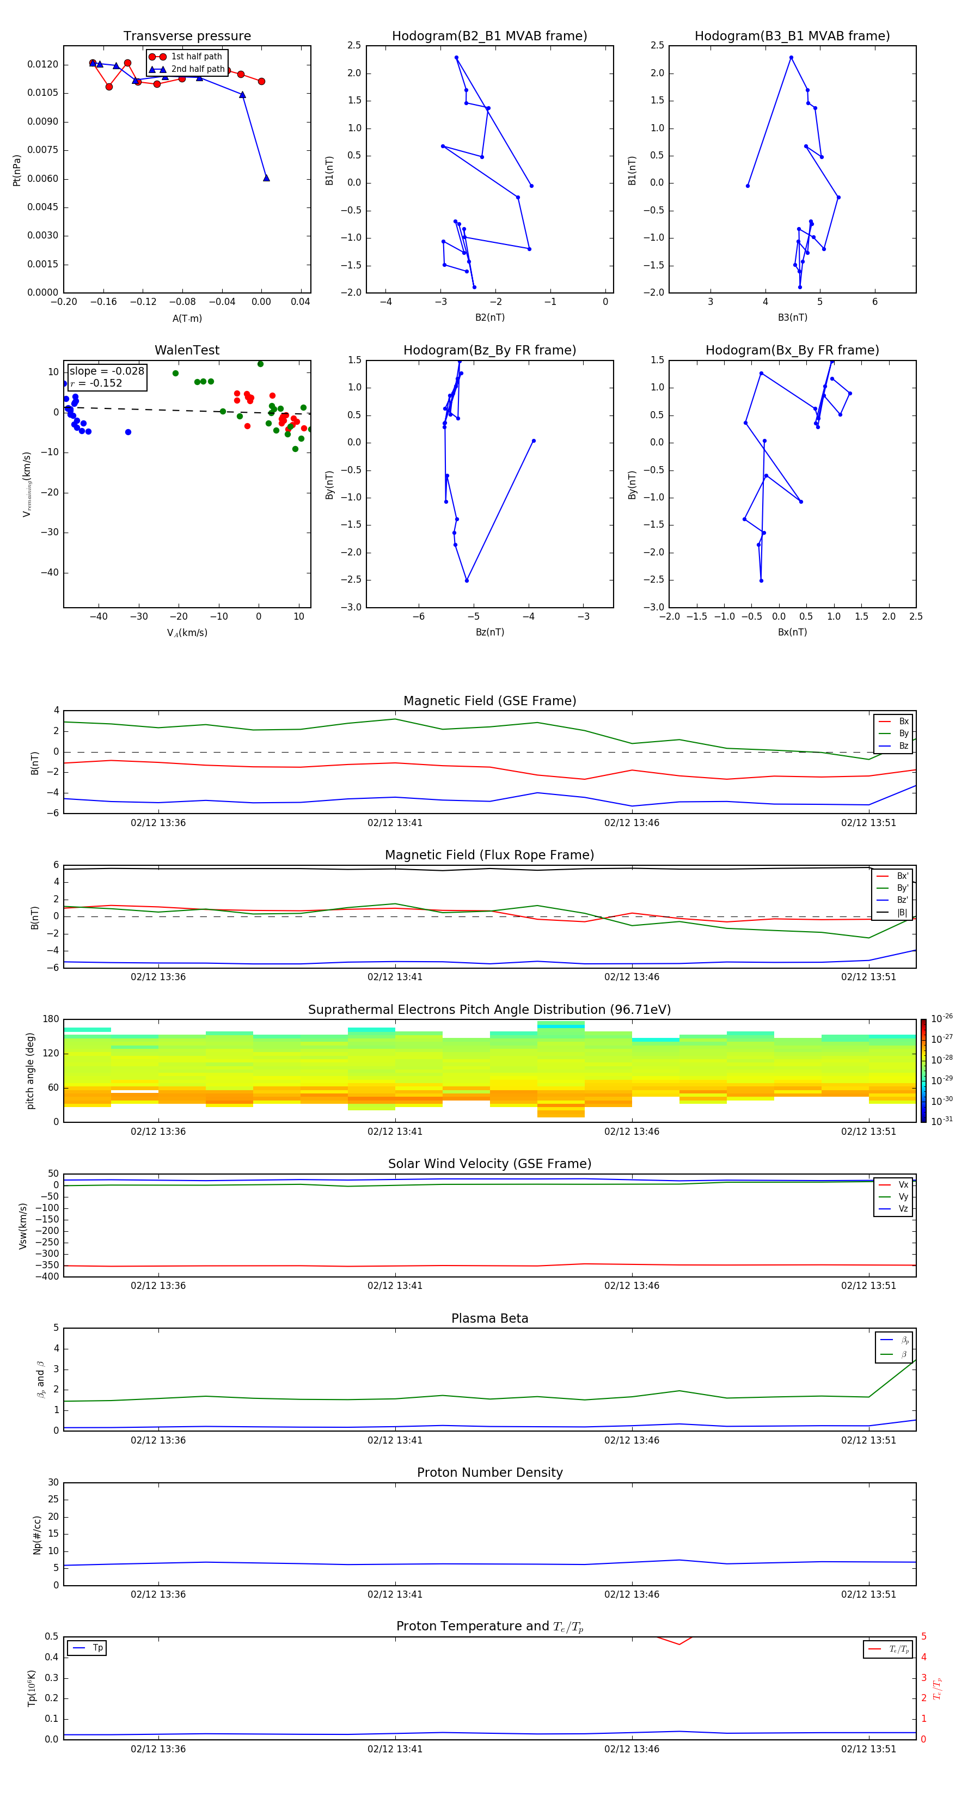Screen dimensions: 980x1797
Task: Click the 'pitch angle (deg)' axis label
Action: pyautogui.click(x=30, y=1070)
